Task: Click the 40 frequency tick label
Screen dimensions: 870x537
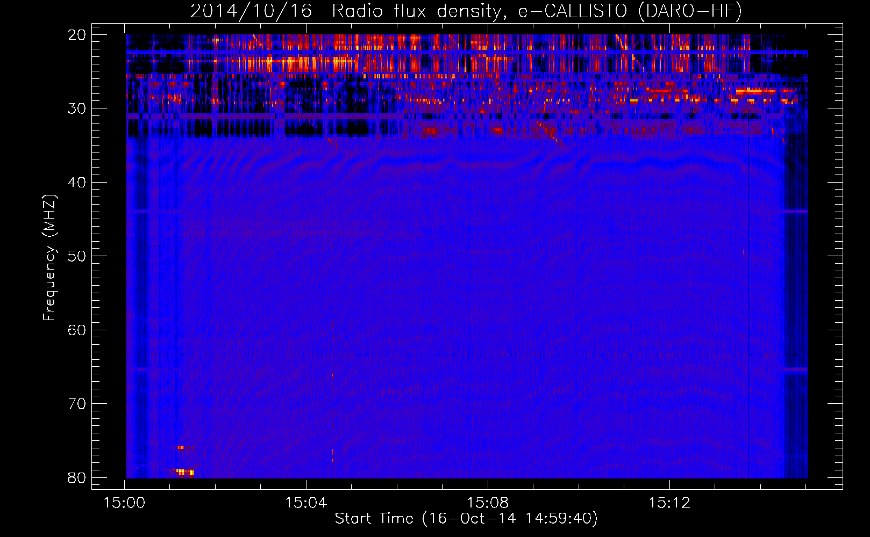Action: pos(77,183)
